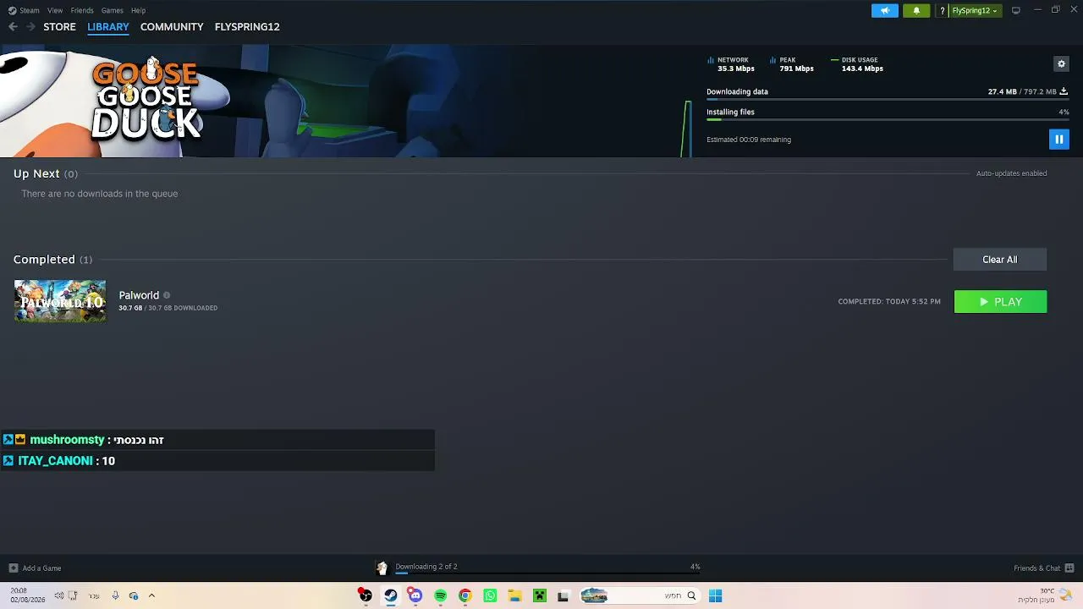Open the notifications bell
Screen dimensions: 1083x609
916,10
